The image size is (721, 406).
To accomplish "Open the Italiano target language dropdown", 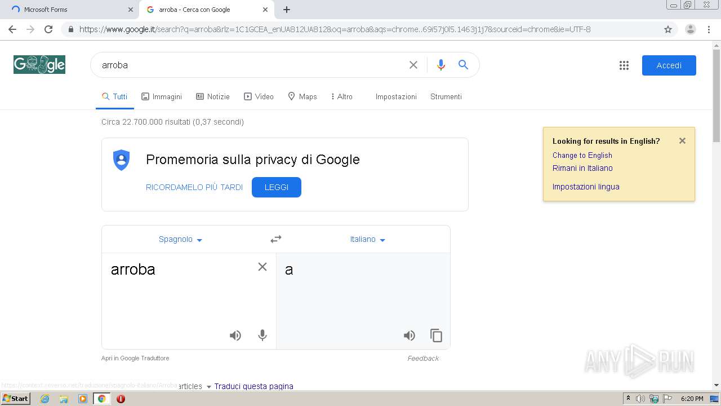I will 368,239.
